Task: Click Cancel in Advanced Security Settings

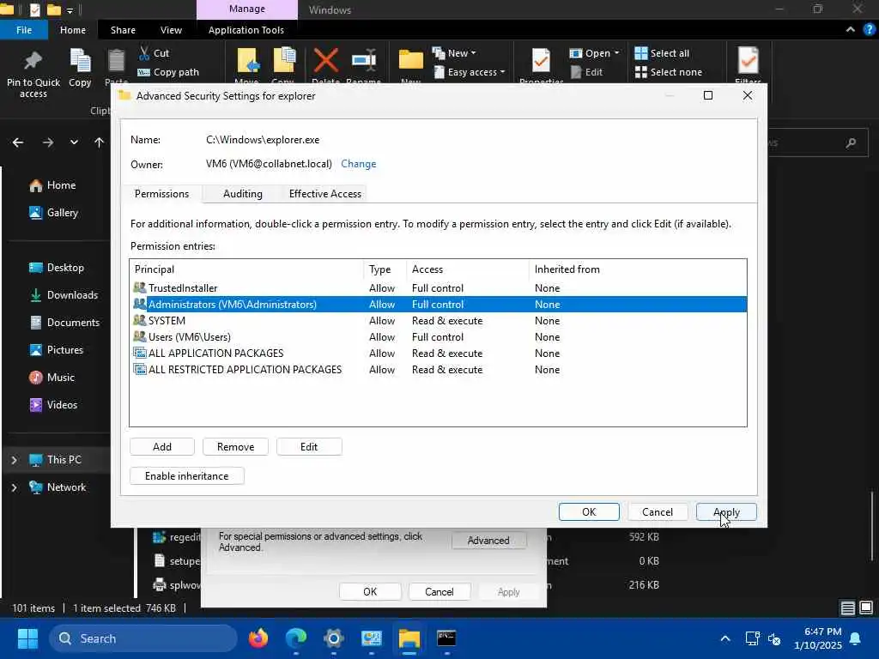Action: pyautogui.click(x=658, y=512)
